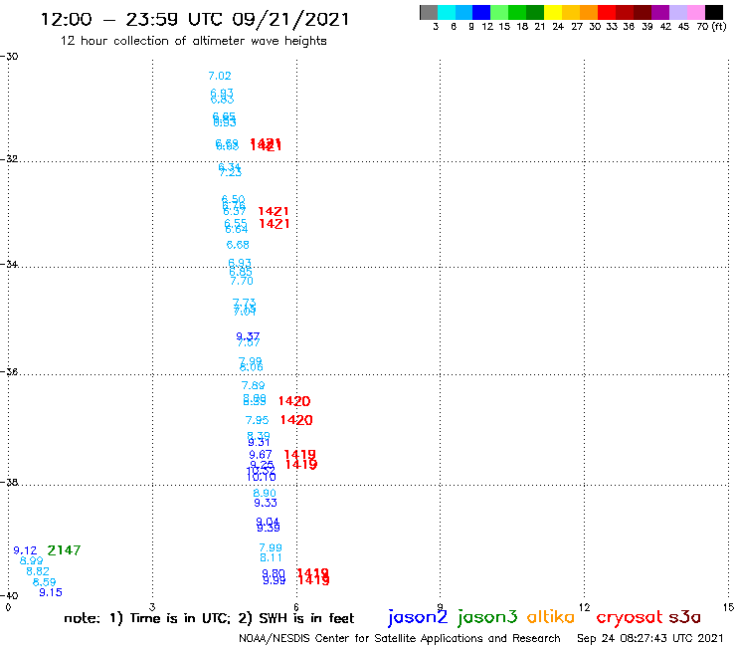Screen dimensions: 736x647
Task: Click the latitude axis label -38
Action: (9, 482)
